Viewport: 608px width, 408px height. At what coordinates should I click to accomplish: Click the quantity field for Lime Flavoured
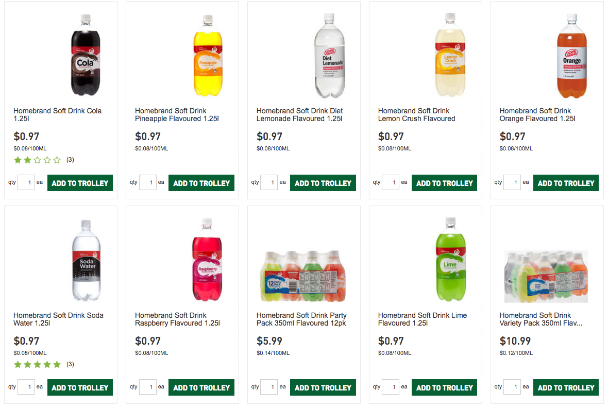tap(391, 387)
